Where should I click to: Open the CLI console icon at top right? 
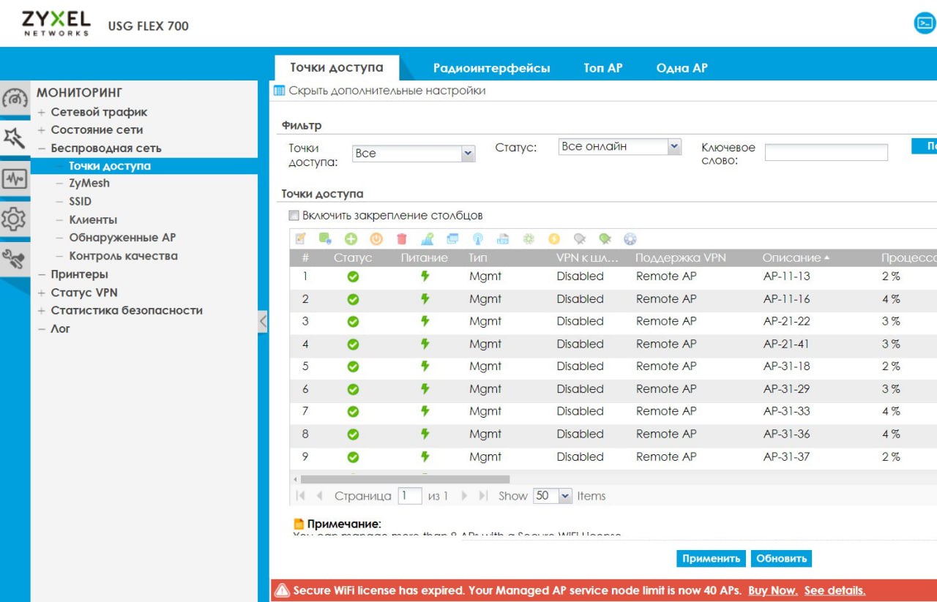(x=925, y=23)
